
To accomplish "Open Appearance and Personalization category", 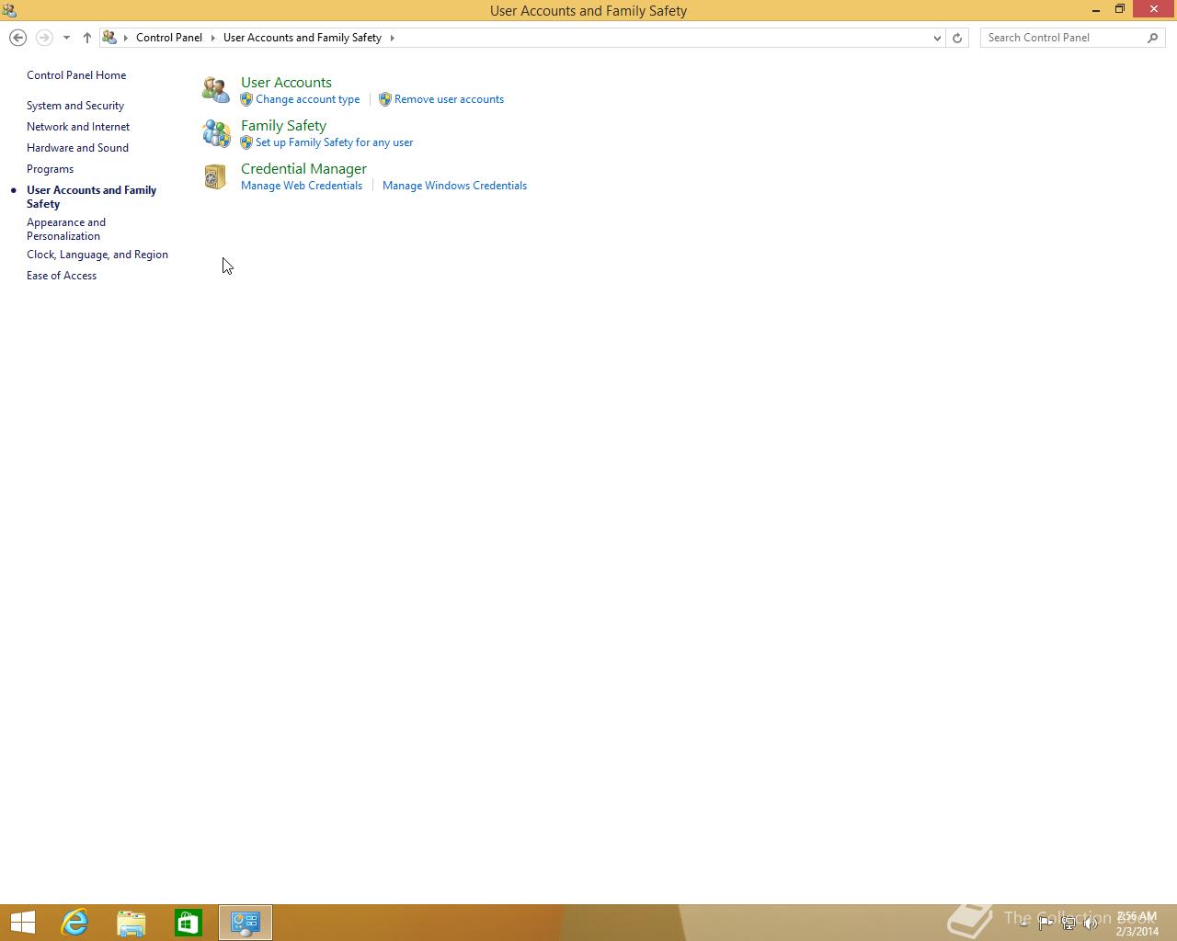I will point(66,229).
